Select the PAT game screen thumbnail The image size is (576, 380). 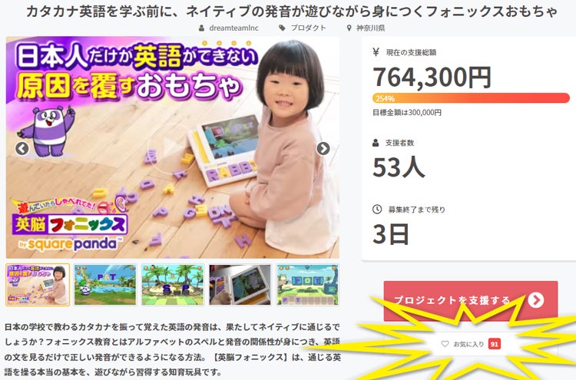point(105,285)
